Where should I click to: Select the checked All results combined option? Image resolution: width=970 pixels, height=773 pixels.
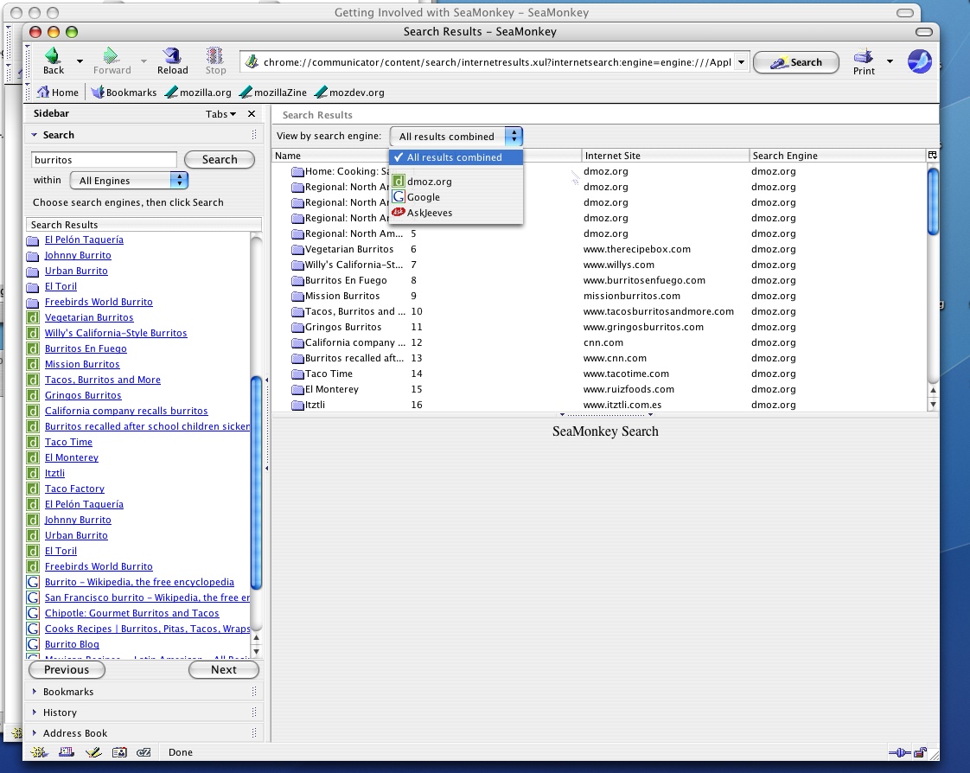point(456,157)
